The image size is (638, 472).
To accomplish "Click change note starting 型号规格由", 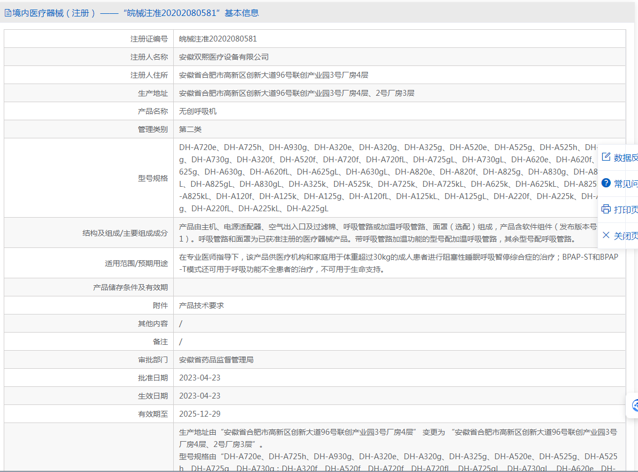I will [x=398, y=462].
